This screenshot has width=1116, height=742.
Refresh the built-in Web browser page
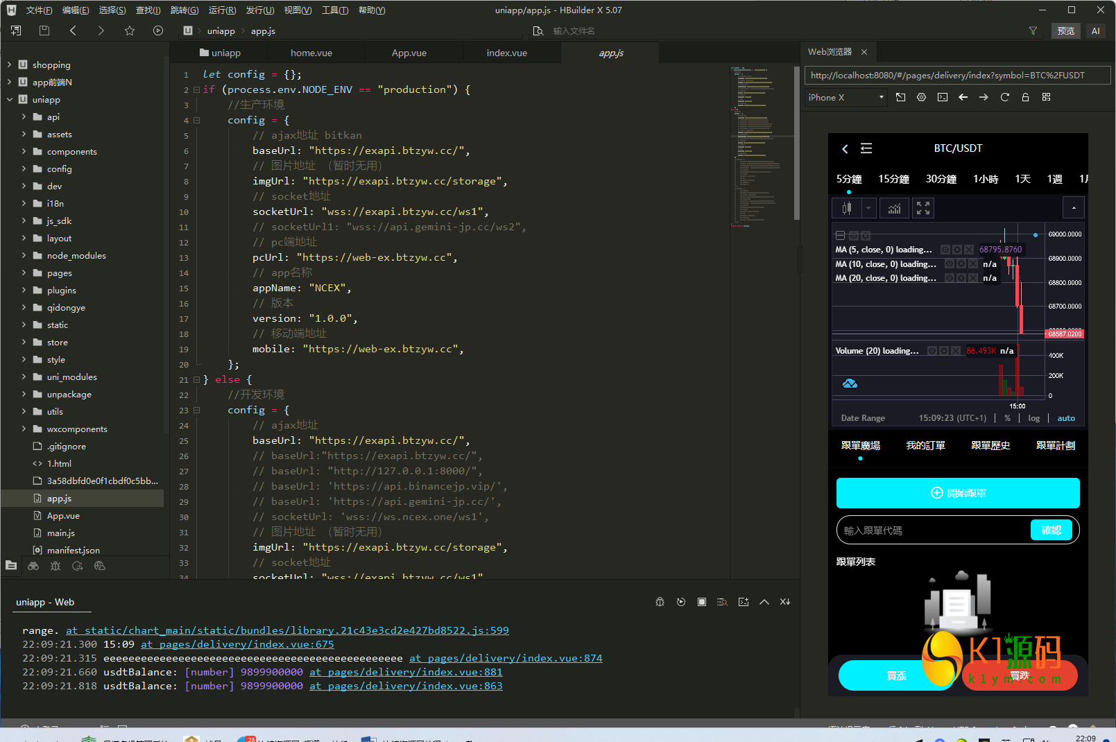click(x=1005, y=97)
